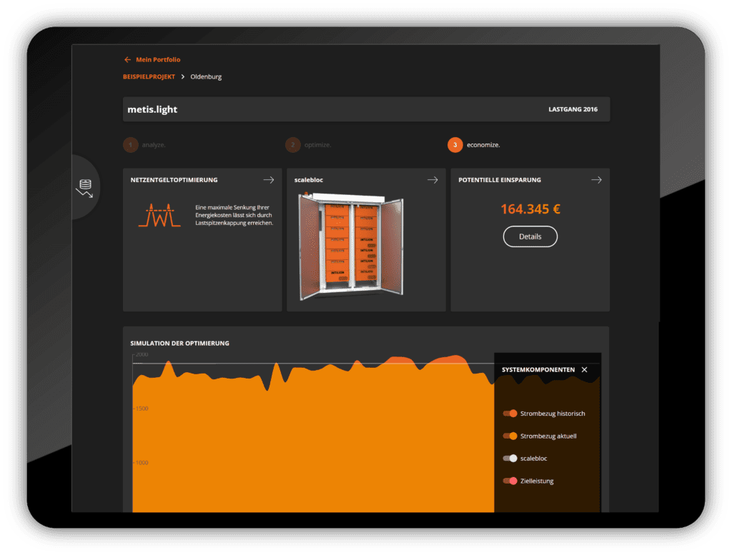Click the 164.345 € savings value
The image size is (732, 555).
(530, 209)
